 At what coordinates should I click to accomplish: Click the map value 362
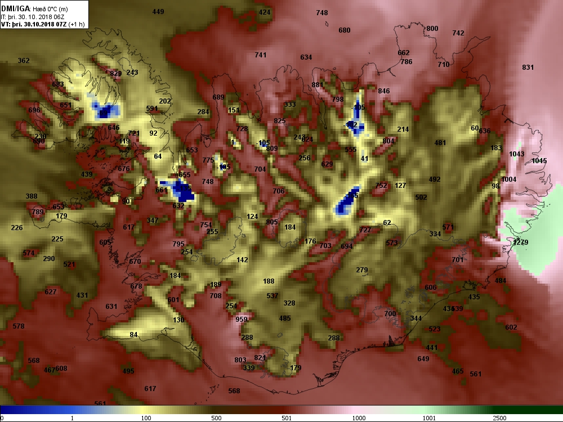click(x=24, y=61)
